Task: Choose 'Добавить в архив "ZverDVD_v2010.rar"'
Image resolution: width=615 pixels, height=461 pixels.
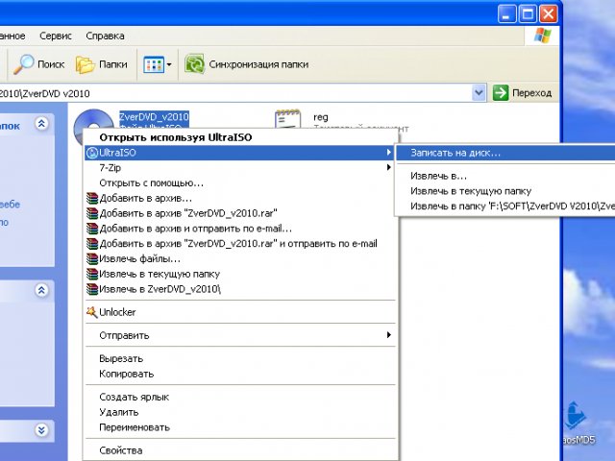Action: (240, 213)
